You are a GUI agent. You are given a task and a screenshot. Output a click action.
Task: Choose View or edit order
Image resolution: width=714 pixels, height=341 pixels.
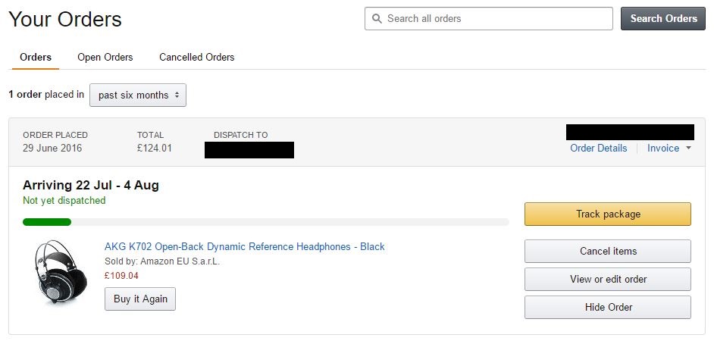tap(607, 279)
